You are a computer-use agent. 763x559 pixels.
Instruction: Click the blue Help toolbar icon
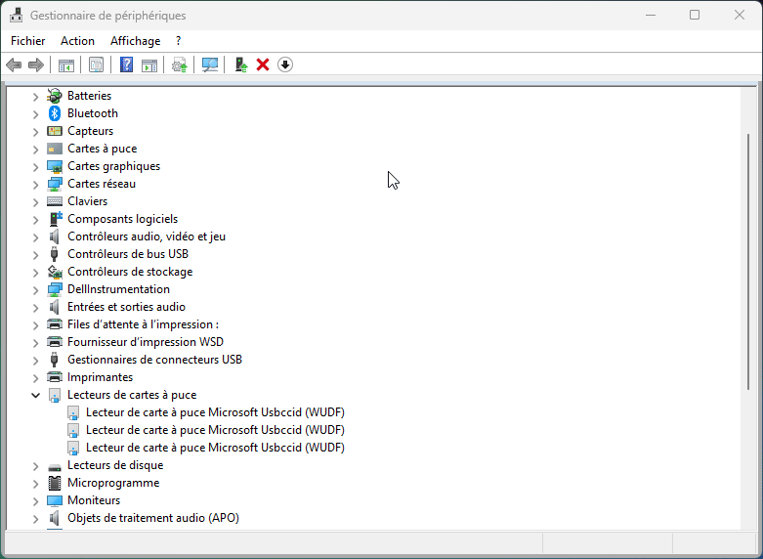[x=126, y=64]
